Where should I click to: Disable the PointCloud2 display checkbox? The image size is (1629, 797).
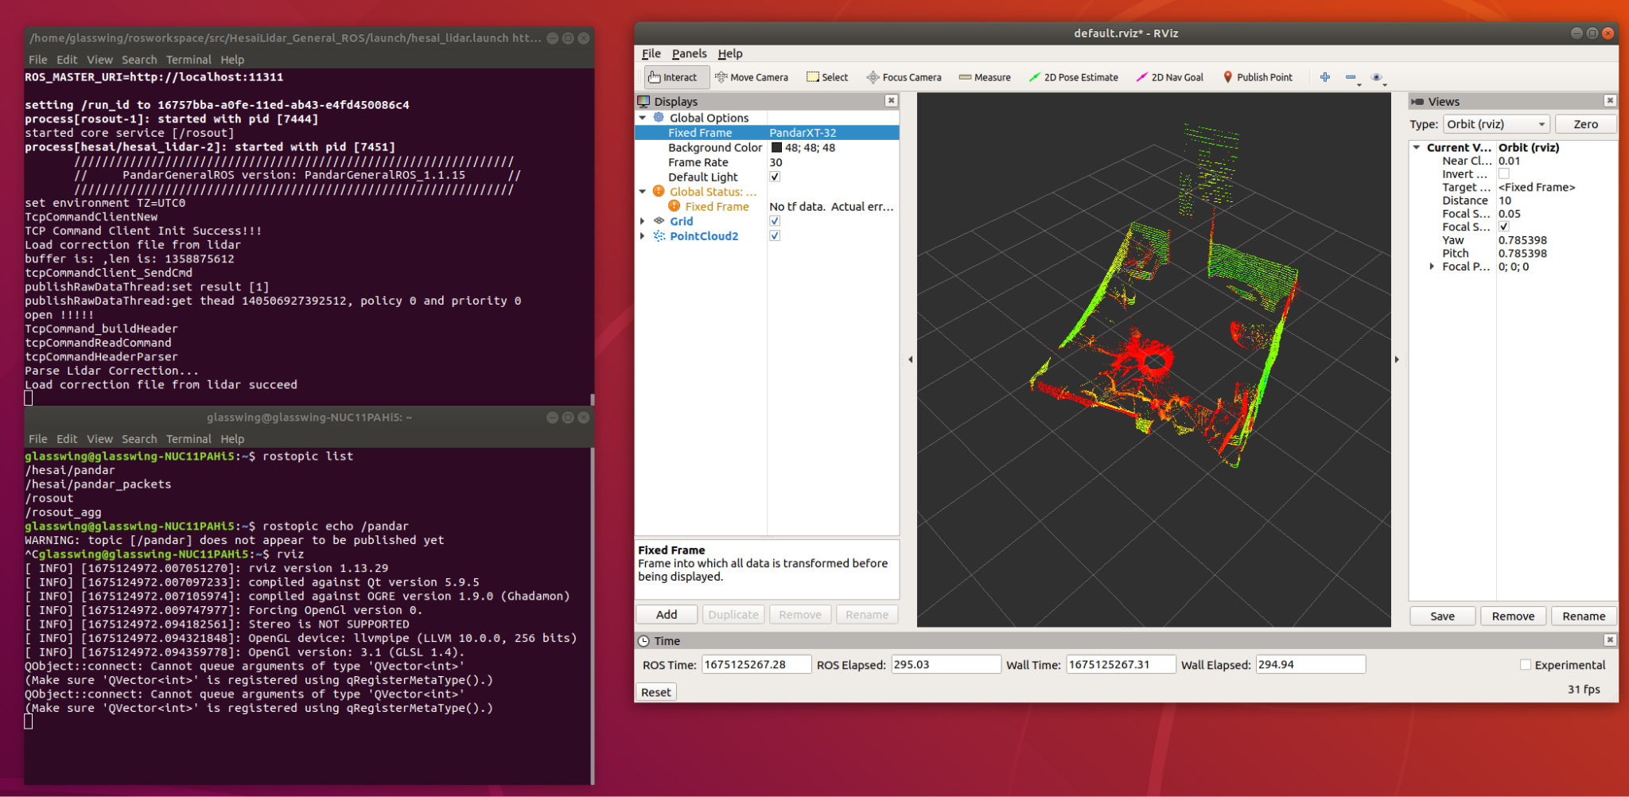coord(775,236)
